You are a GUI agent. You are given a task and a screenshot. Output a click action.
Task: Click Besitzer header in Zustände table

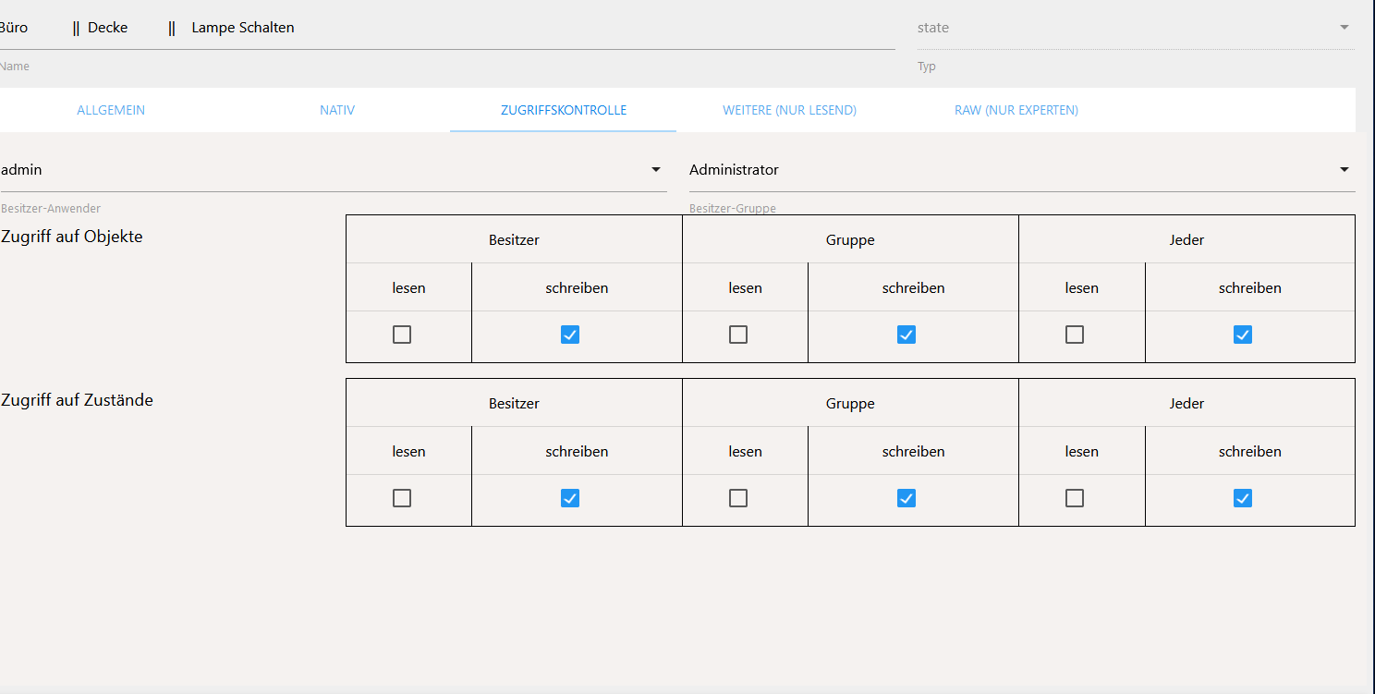tap(514, 404)
